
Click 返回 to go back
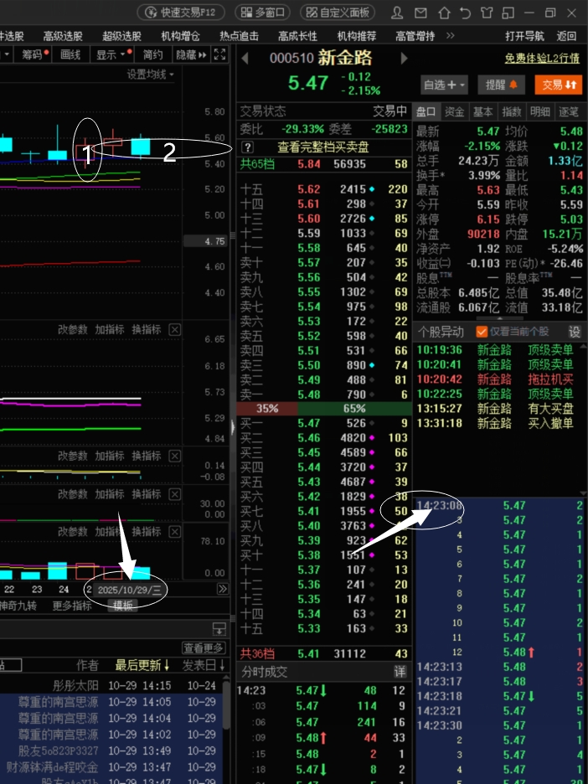click(x=566, y=36)
